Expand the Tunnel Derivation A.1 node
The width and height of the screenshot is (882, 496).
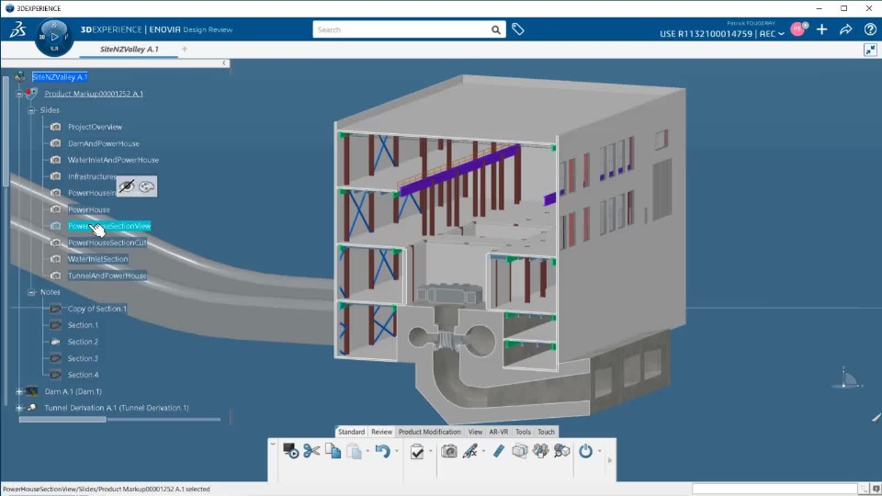pos(19,408)
